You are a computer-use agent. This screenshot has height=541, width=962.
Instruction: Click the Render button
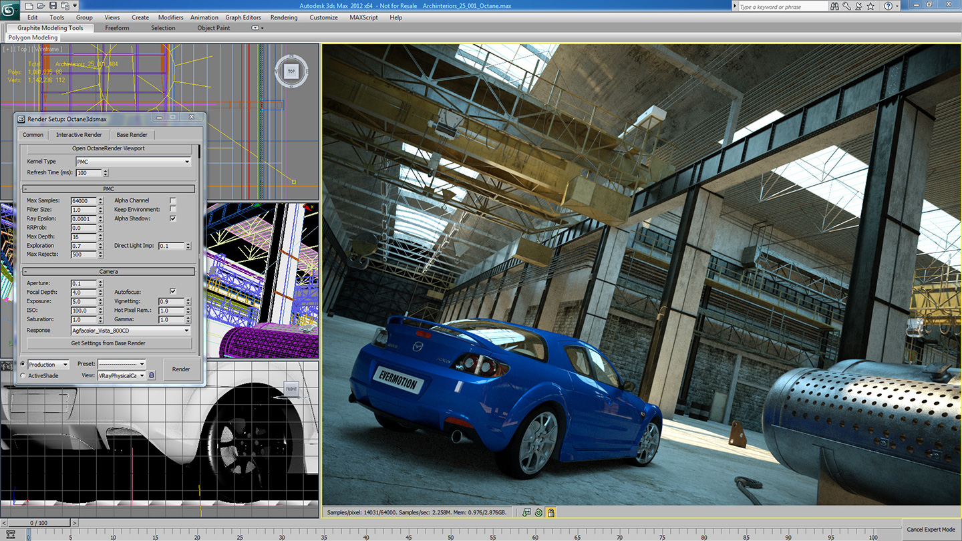coord(181,369)
